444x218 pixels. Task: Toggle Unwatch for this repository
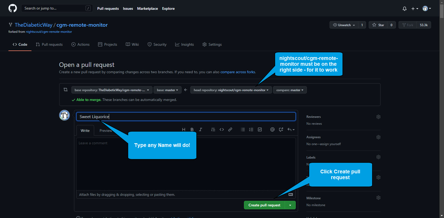(344, 25)
